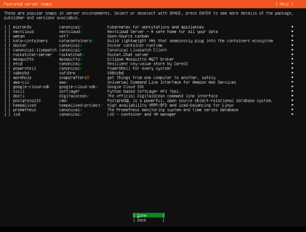Select the nextcloud snap checkbox

coord(7,32)
